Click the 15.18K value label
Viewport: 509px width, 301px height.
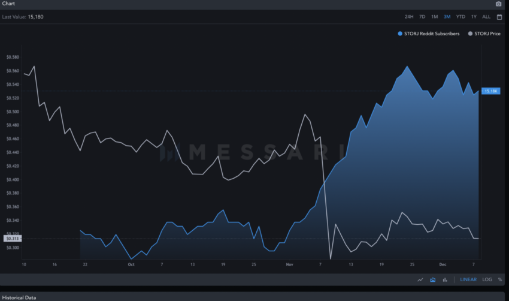pos(490,91)
